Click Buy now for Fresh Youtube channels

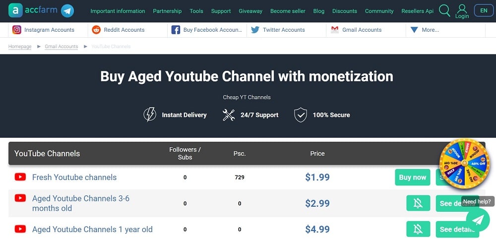tap(413, 178)
